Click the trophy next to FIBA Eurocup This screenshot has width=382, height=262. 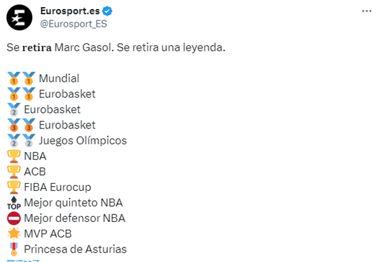pyautogui.click(x=14, y=187)
